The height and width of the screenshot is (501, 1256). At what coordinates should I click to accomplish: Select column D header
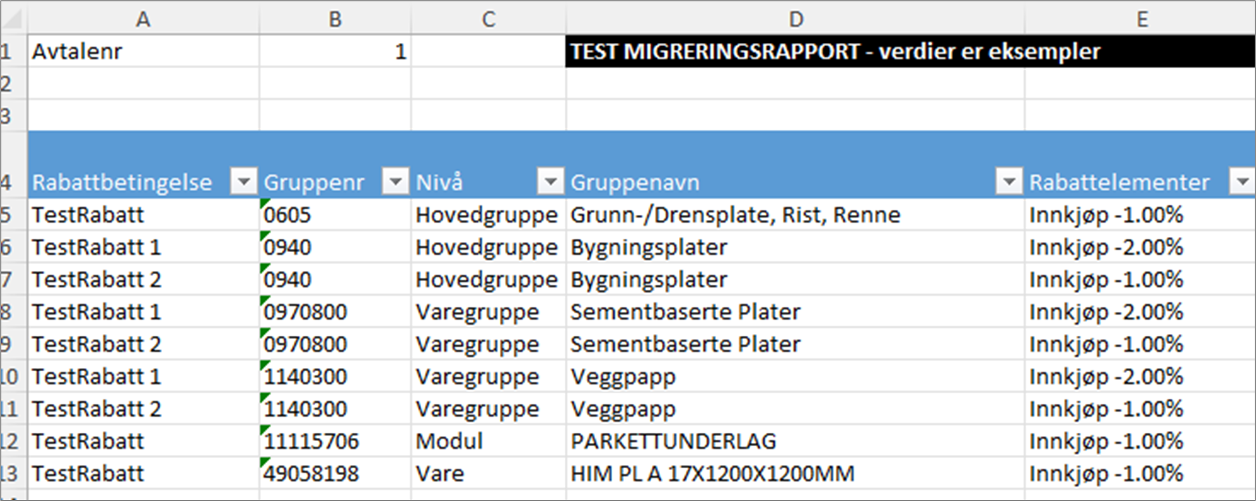pyautogui.click(x=795, y=19)
